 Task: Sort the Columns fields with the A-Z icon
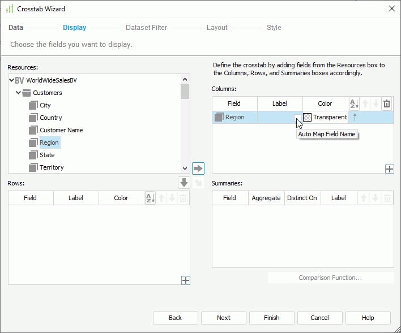tap(354, 103)
